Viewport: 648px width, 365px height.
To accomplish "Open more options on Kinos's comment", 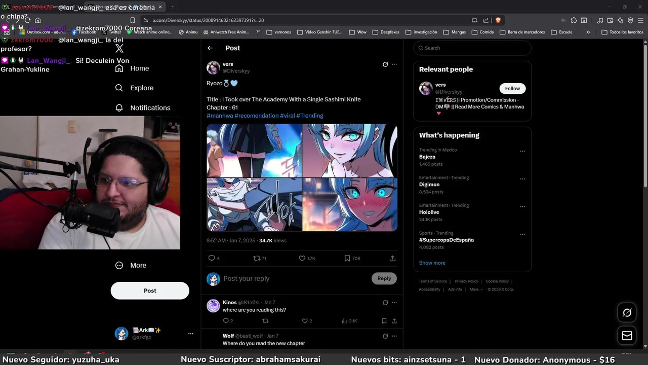I will tap(394, 303).
